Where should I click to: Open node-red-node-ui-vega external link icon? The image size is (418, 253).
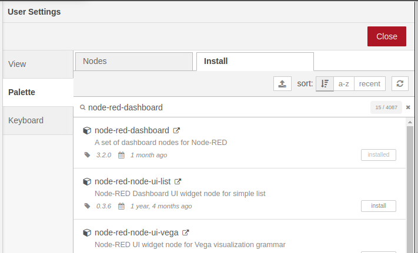186,232
